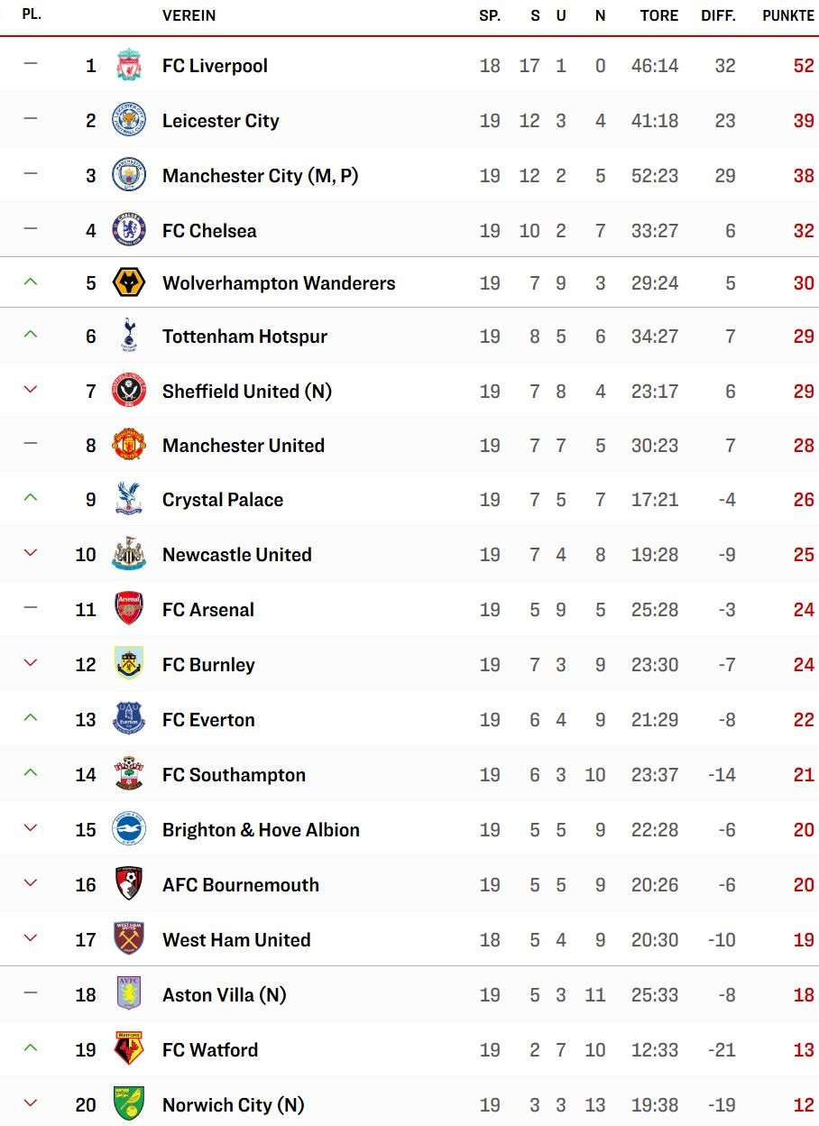Viewport: 819px width, 1126px height.
Task: Click the Leicester City club crest
Action: [129, 121]
